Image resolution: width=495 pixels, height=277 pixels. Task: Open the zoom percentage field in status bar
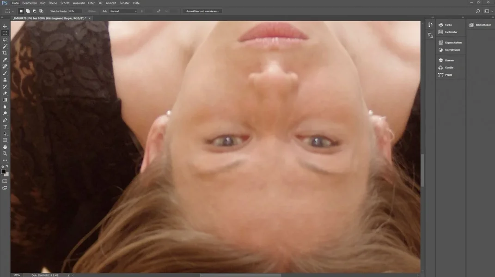coord(17,275)
